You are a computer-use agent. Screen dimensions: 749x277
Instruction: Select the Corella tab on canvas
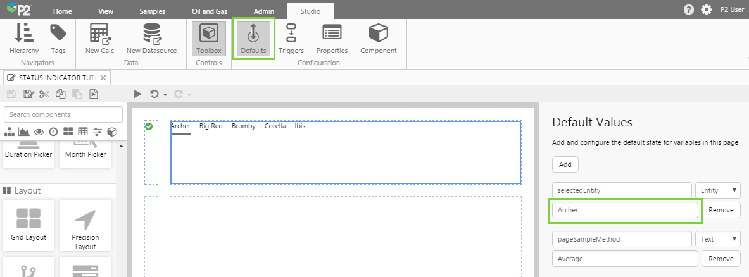pos(275,126)
